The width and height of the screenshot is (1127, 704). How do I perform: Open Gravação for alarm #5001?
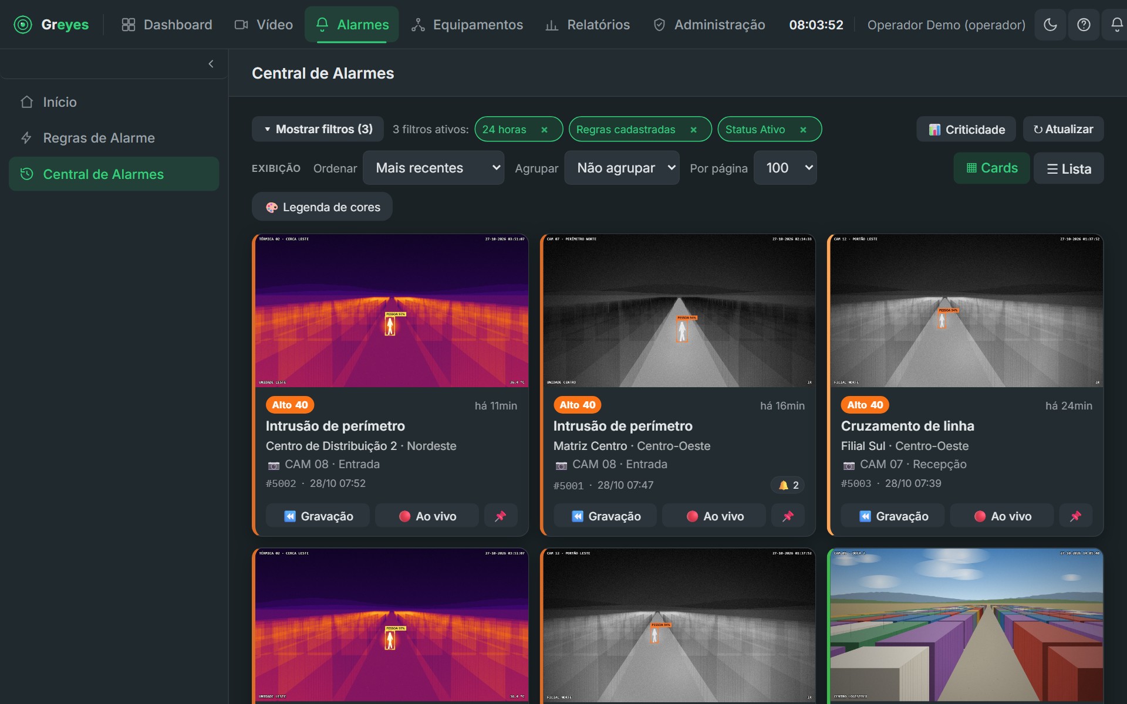(x=605, y=516)
